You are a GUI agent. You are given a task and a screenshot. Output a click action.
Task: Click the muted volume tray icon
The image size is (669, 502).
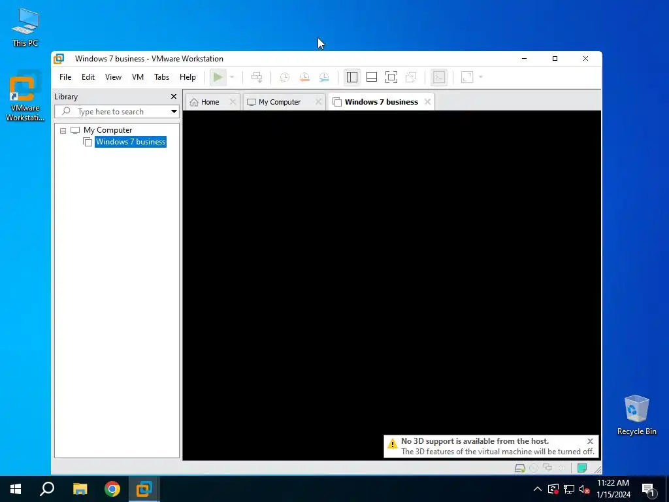(584, 489)
